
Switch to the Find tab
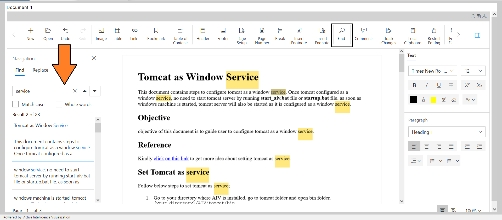[x=20, y=70]
